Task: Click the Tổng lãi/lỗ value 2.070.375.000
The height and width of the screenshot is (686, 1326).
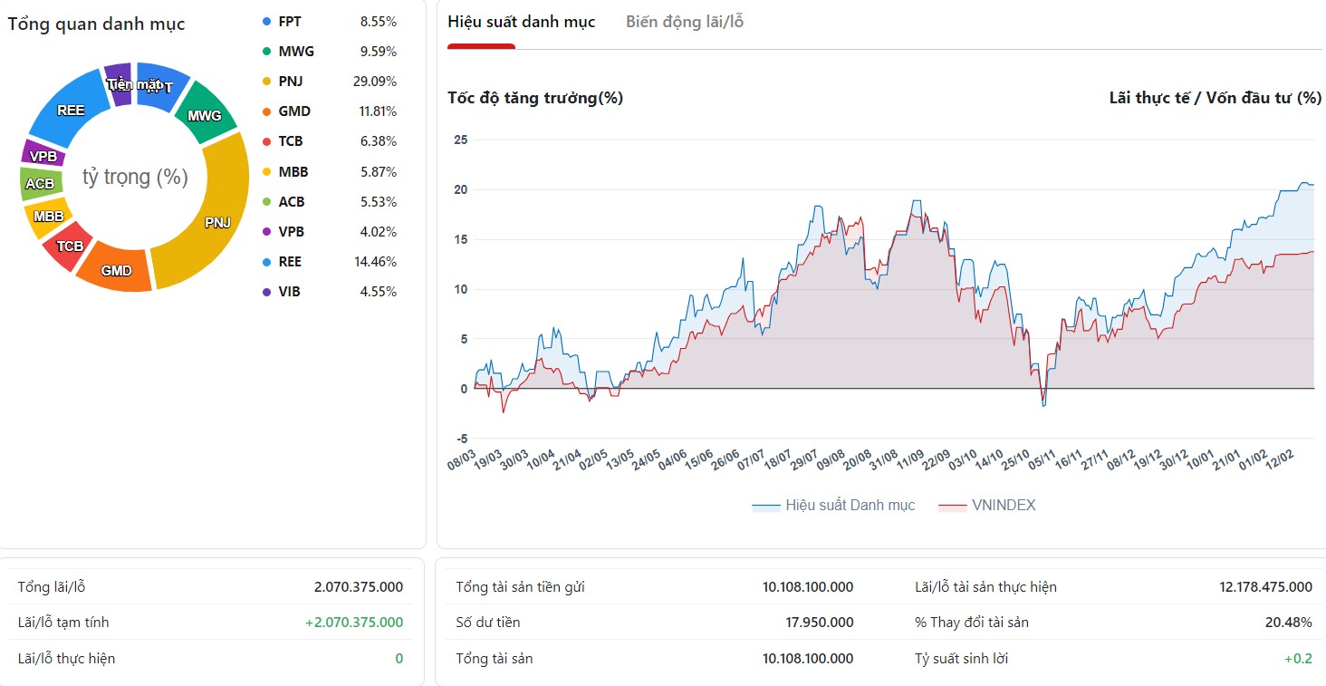Action: [359, 587]
